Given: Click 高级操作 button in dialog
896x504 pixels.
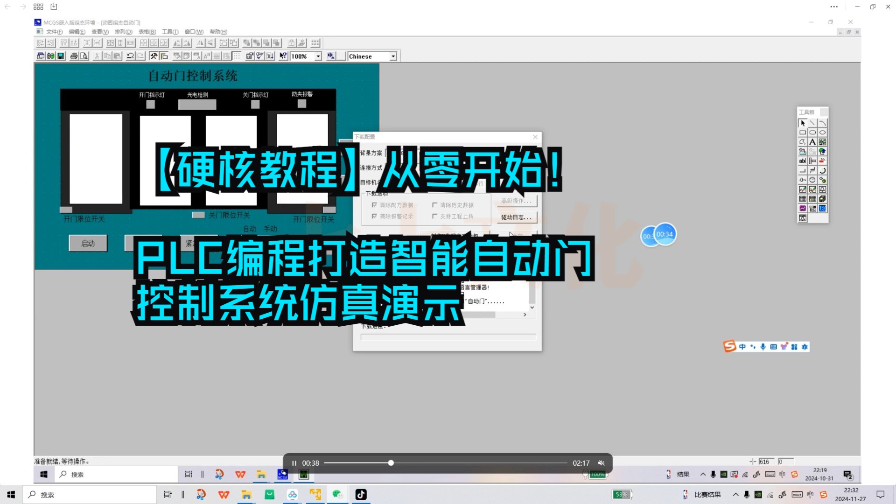Looking at the screenshot, I should (516, 201).
